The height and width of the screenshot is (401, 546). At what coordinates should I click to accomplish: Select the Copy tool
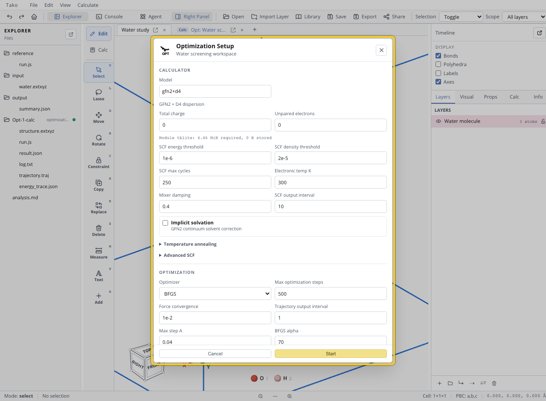(x=99, y=185)
